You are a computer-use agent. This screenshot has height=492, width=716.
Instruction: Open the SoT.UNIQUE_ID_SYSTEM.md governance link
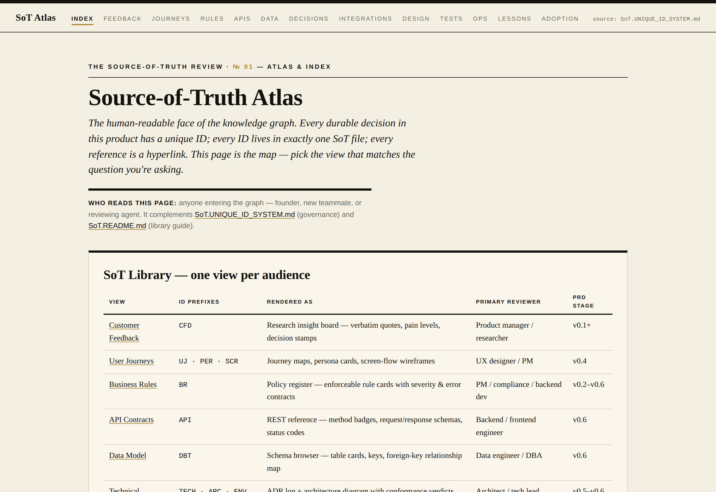coord(244,214)
